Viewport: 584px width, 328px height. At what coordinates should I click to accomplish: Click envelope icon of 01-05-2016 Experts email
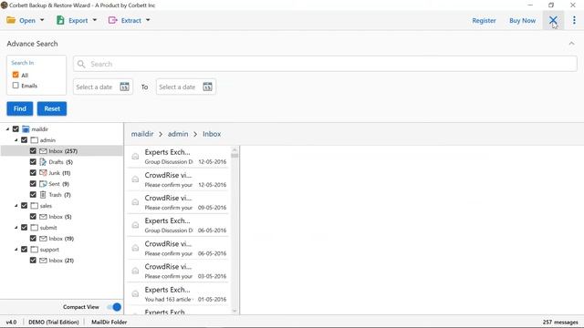pos(135,293)
